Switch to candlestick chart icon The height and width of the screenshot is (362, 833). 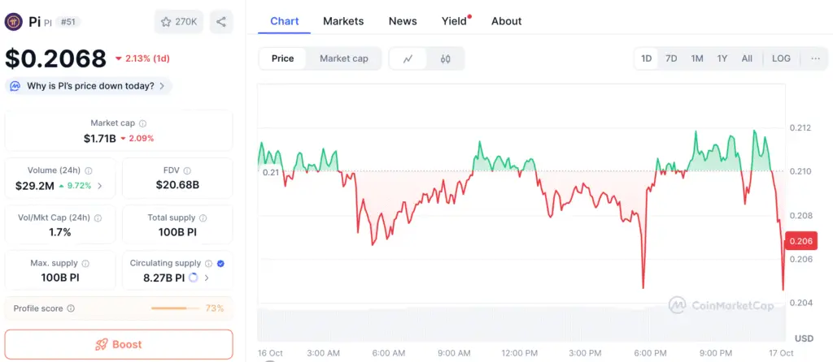point(445,58)
